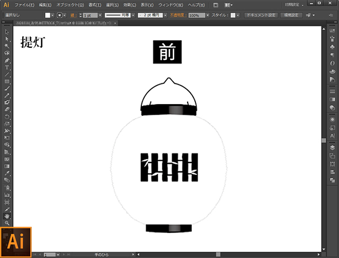Activate the Hand tool
Image resolution: width=339 pixels, height=258 pixels.
[7, 216]
